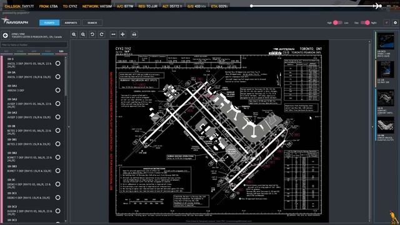Viewport: 400px width, 225px height.
Task: Pin the ARROW 3 DEP chart
Action: [x=58, y=90]
